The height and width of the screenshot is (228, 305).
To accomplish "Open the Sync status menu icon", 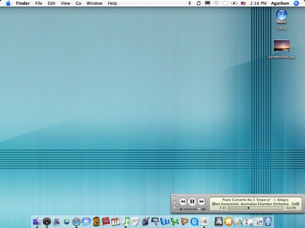I will point(198,3).
